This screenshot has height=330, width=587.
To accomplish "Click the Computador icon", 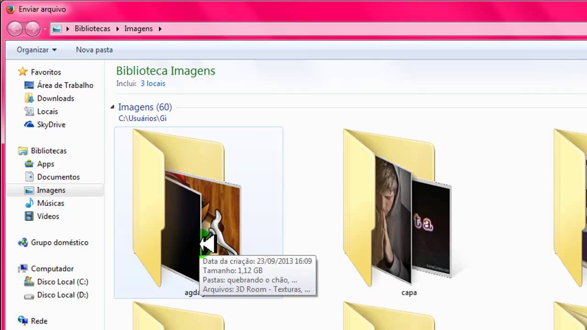I will point(23,269).
